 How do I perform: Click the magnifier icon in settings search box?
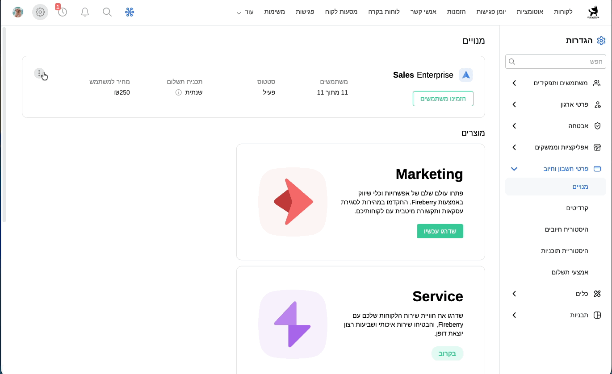pyautogui.click(x=512, y=62)
